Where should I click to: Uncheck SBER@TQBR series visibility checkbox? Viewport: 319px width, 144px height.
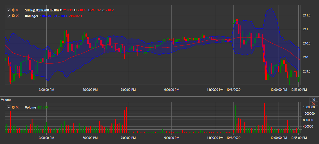(9, 10)
